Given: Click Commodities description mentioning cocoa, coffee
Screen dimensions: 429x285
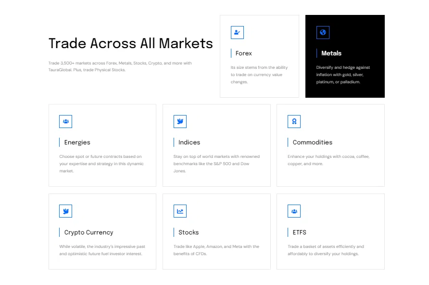Looking at the screenshot, I should click(328, 160).
